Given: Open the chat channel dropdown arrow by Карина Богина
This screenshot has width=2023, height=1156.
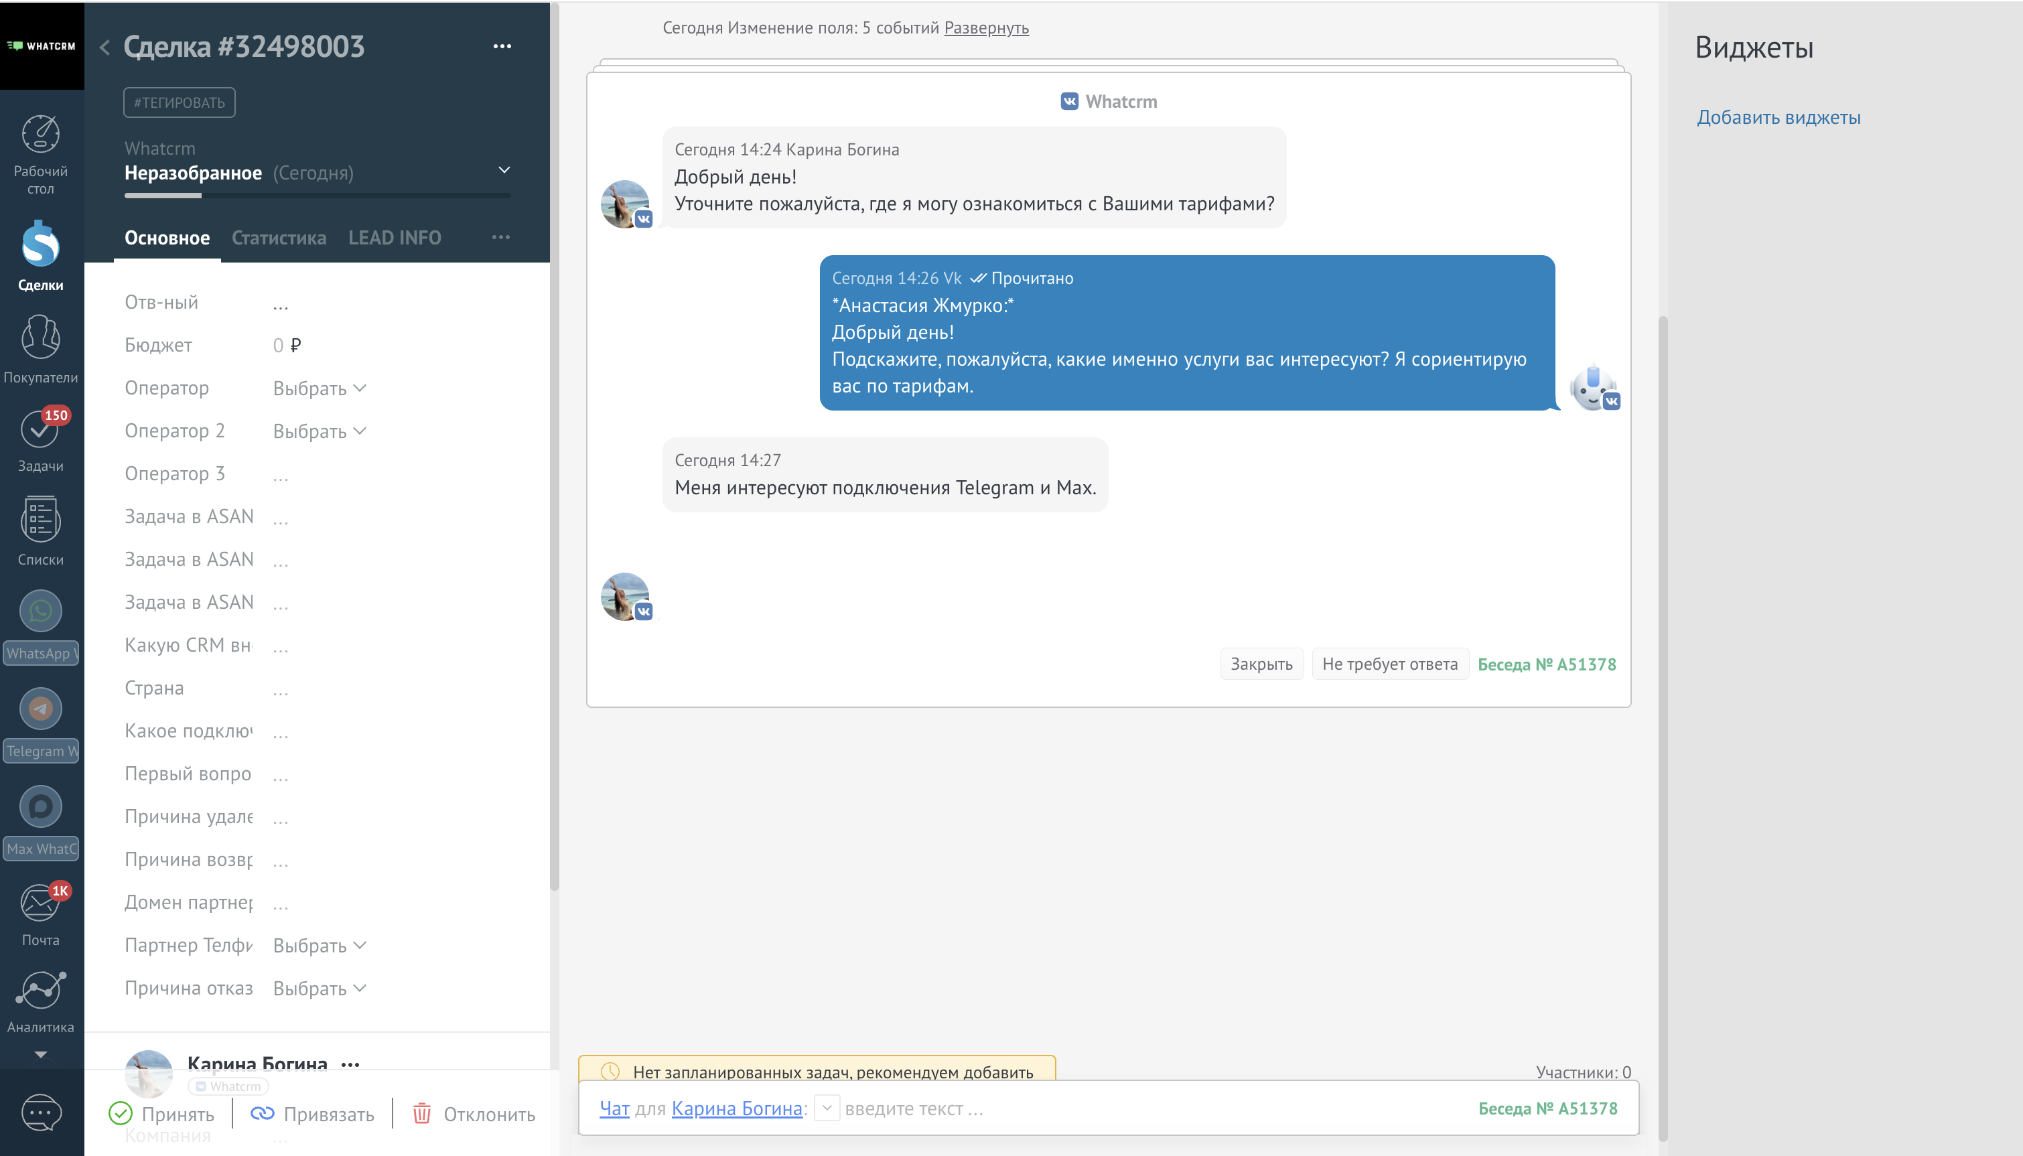Looking at the screenshot, I should [x=827, y=1108].
